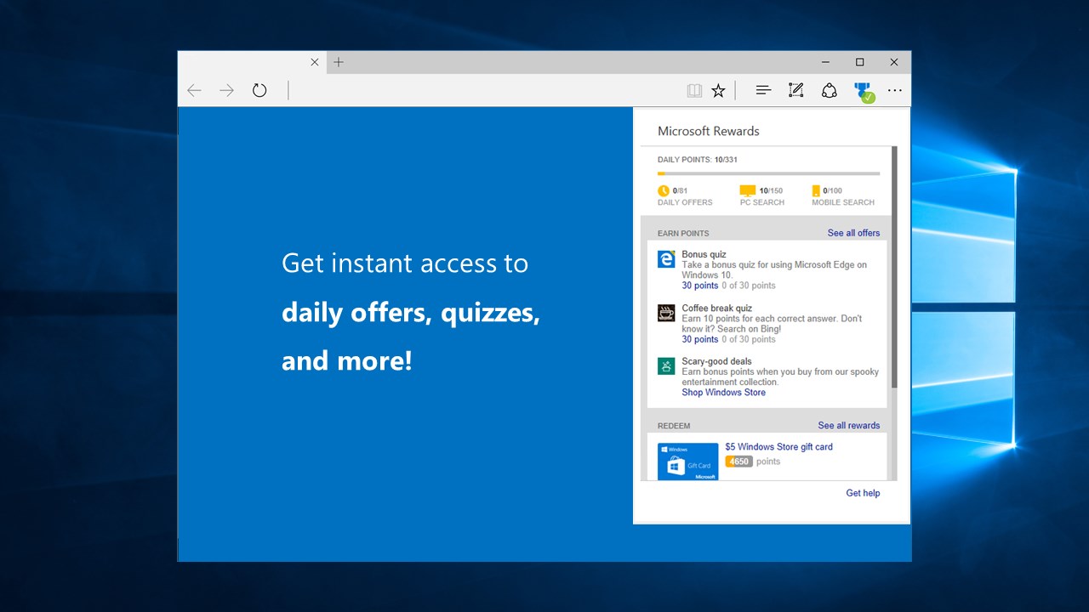Viewport: 1089px width, 612px height.
Task: Select the Daily Offers clock icon
Action: [x=664, y=190]
